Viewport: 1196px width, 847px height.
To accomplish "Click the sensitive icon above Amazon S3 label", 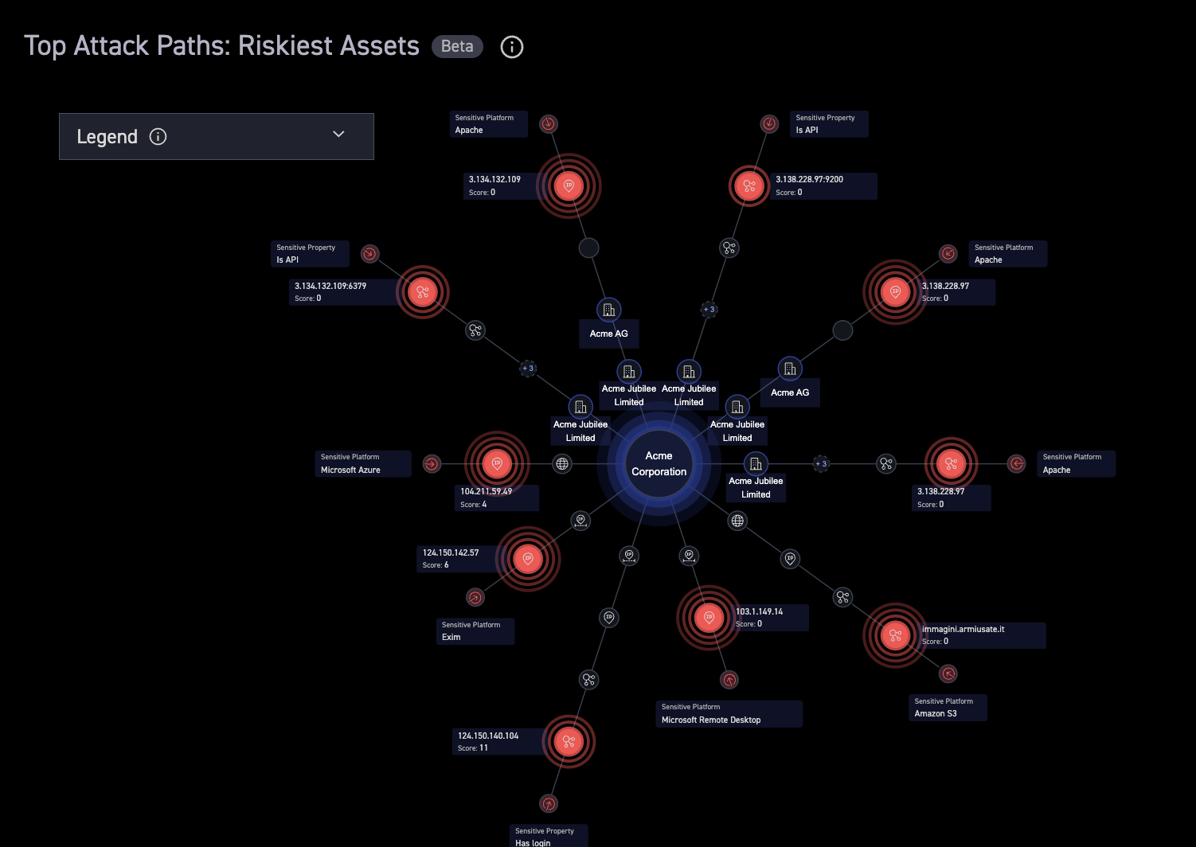I will (948, 674).
